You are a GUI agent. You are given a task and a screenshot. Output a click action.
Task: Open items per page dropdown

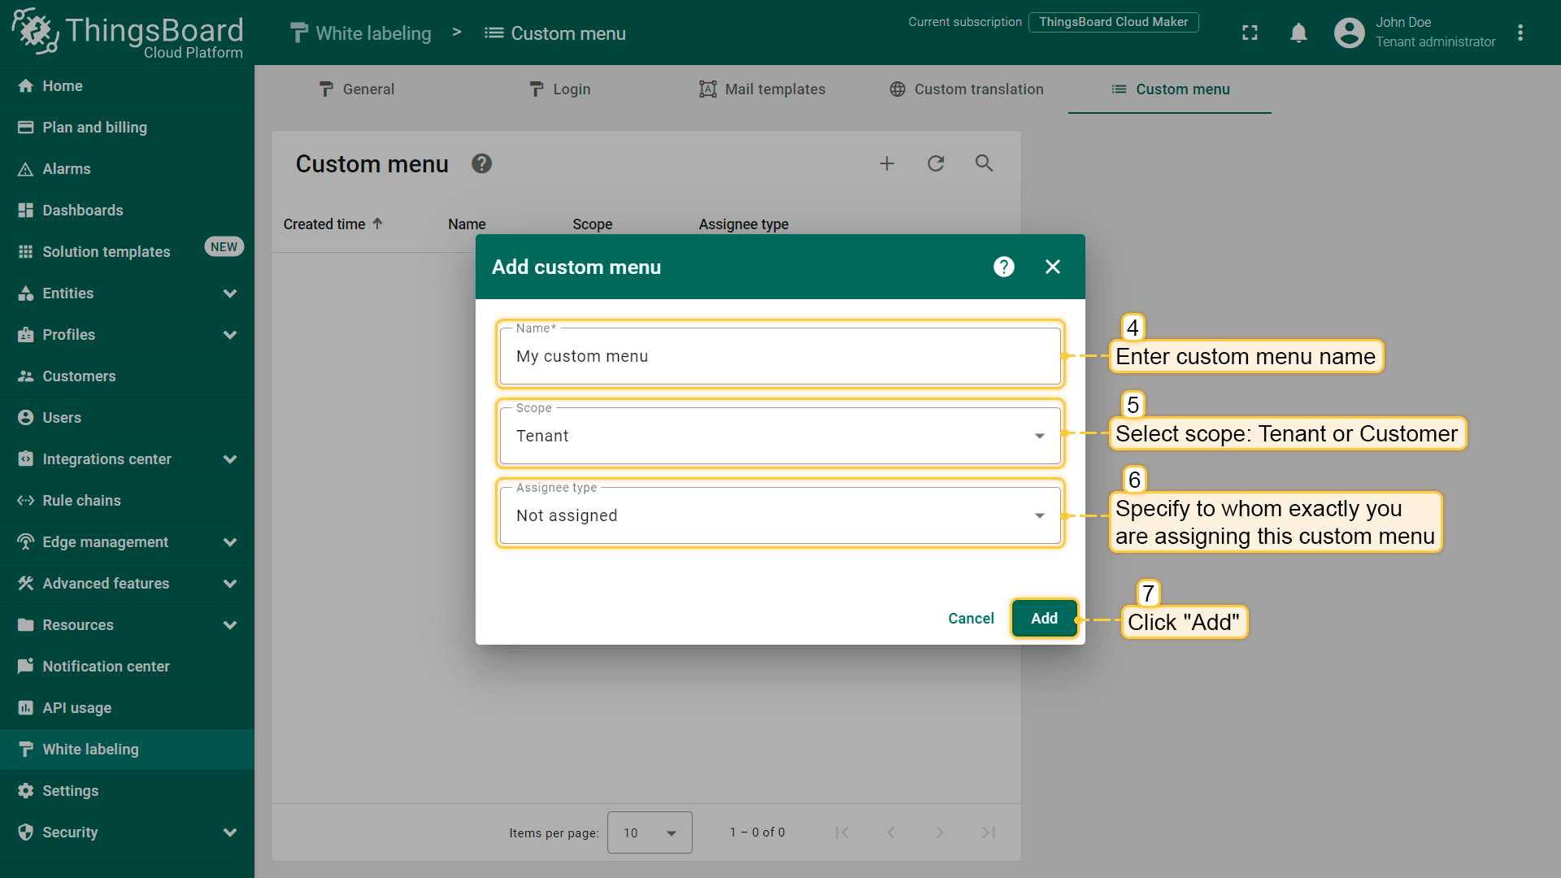click(x=649, y=832)
